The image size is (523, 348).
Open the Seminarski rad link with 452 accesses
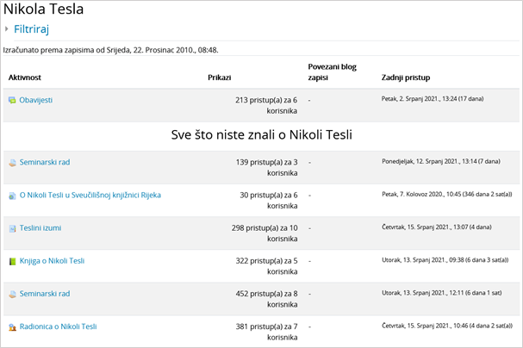pyautogui.click(x=45, y=294)
